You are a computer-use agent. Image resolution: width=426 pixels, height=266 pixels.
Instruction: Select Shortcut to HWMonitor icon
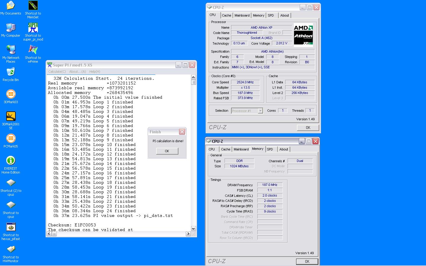(11, 254)
